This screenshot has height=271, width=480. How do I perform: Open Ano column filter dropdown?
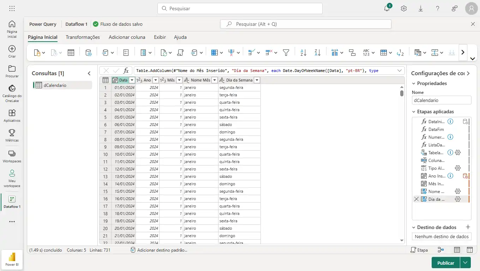coord(156,80)
